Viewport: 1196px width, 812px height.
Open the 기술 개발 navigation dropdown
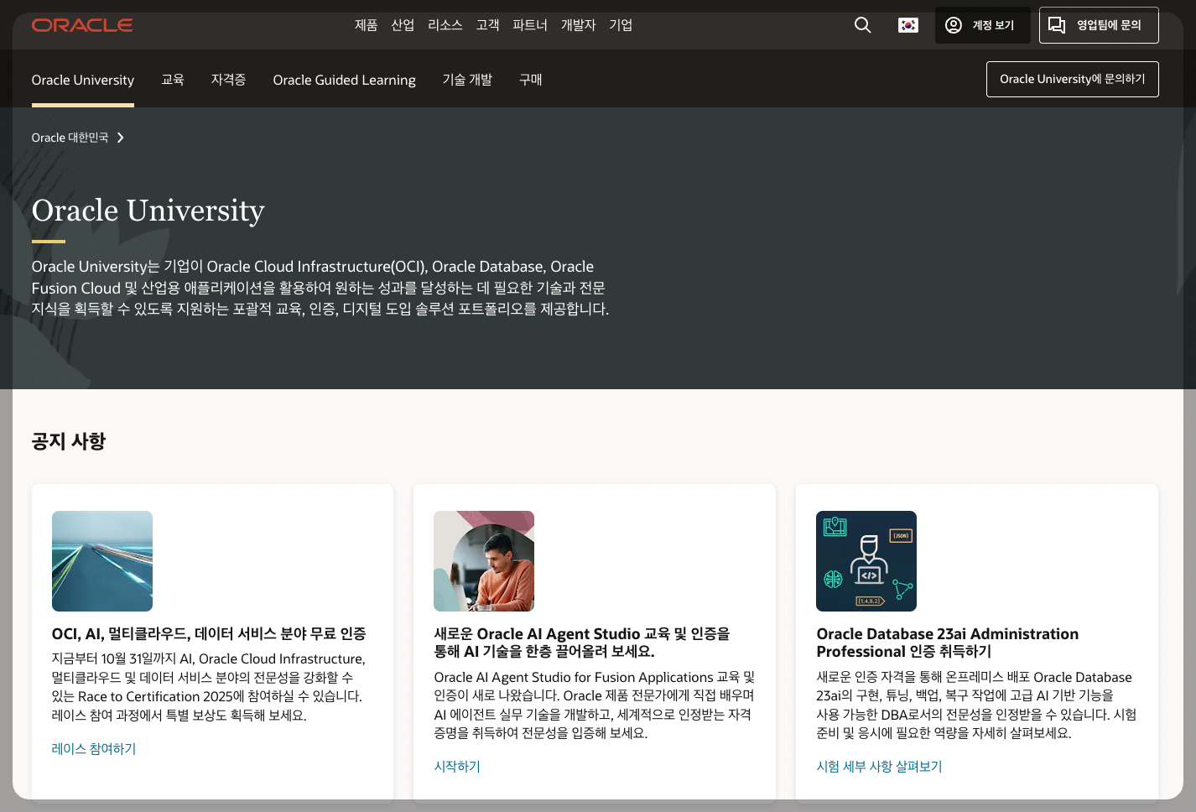coord(467,80)
